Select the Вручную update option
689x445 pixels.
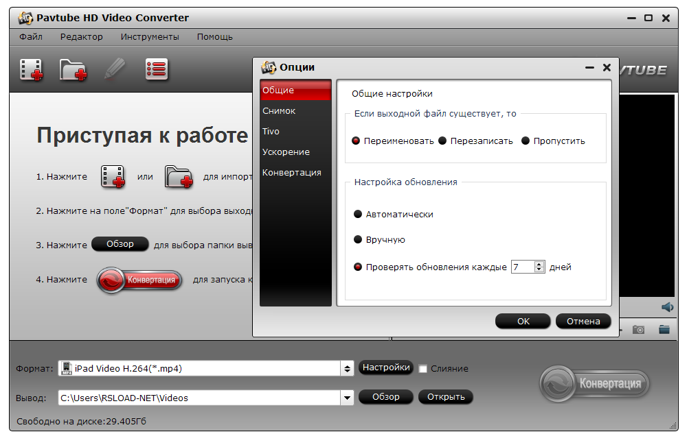[358, 239]
